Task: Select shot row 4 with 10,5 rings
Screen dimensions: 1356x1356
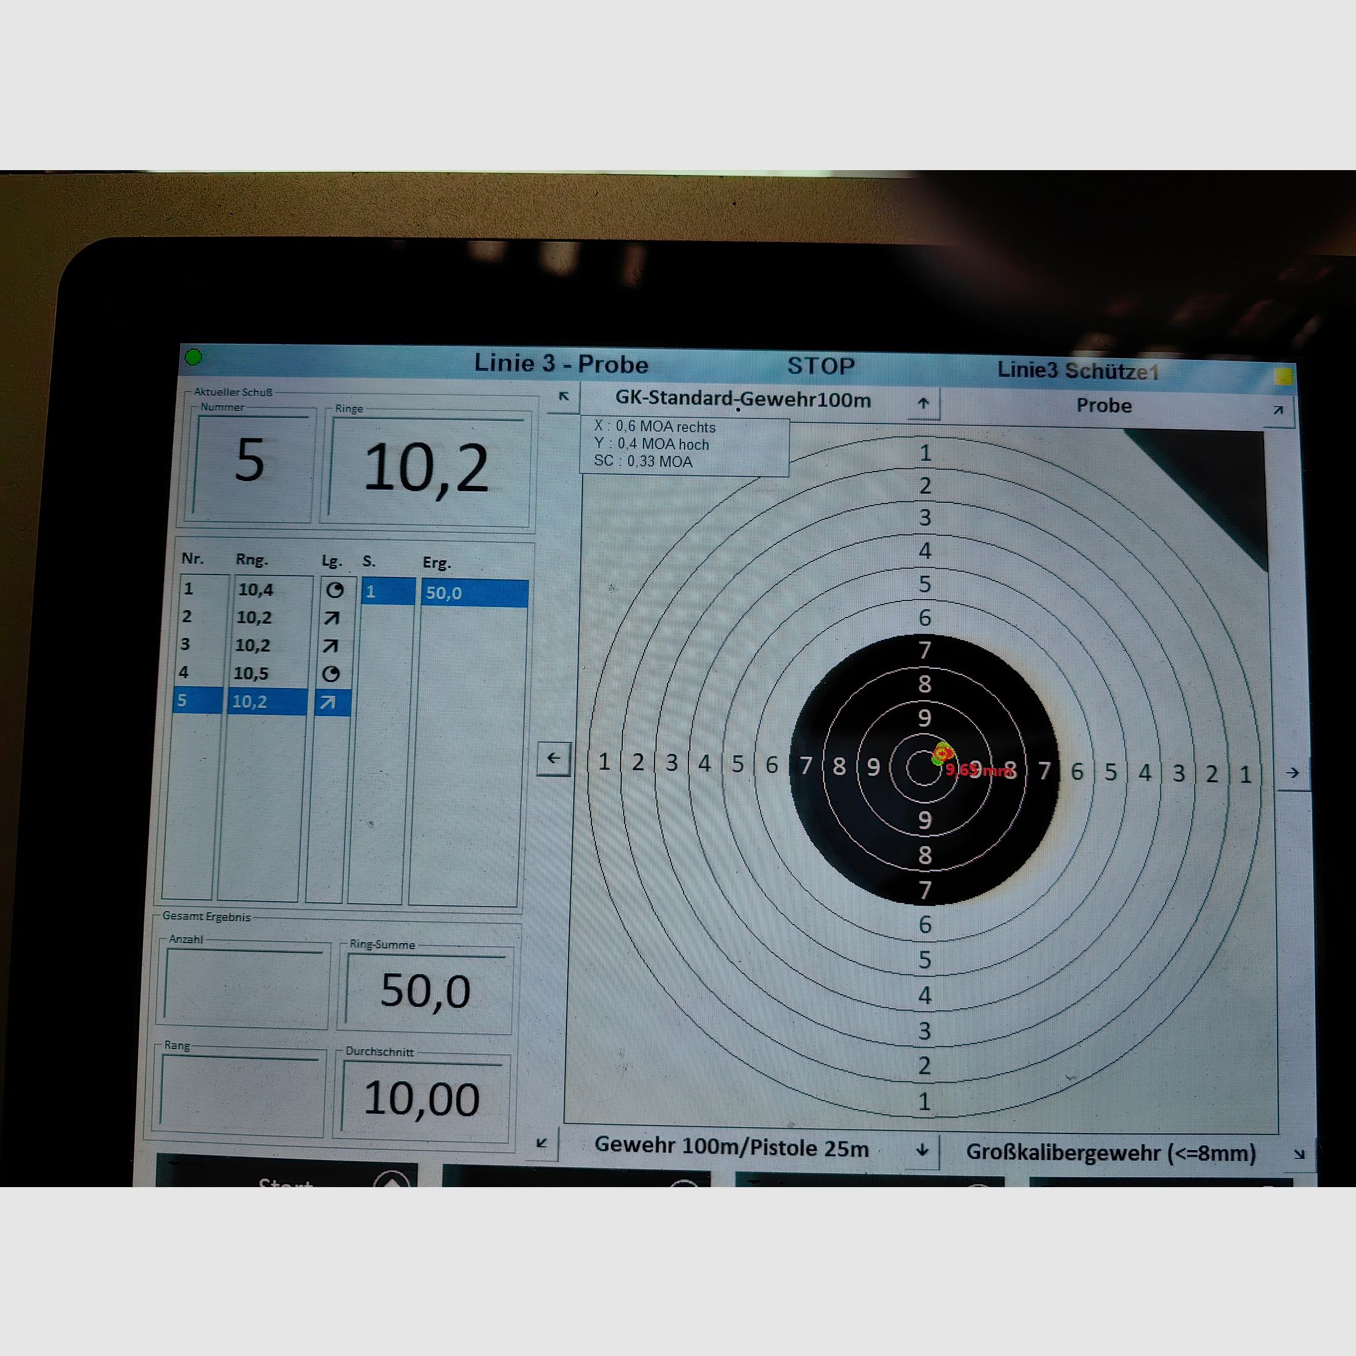Action: coord(243,673)
